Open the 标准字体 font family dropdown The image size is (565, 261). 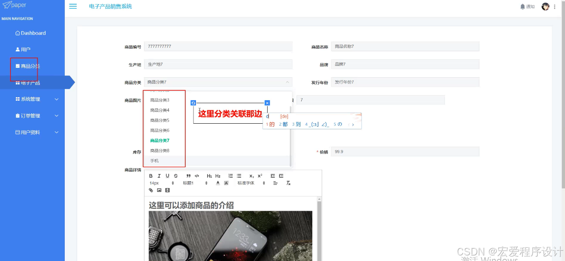click(251, 183)
